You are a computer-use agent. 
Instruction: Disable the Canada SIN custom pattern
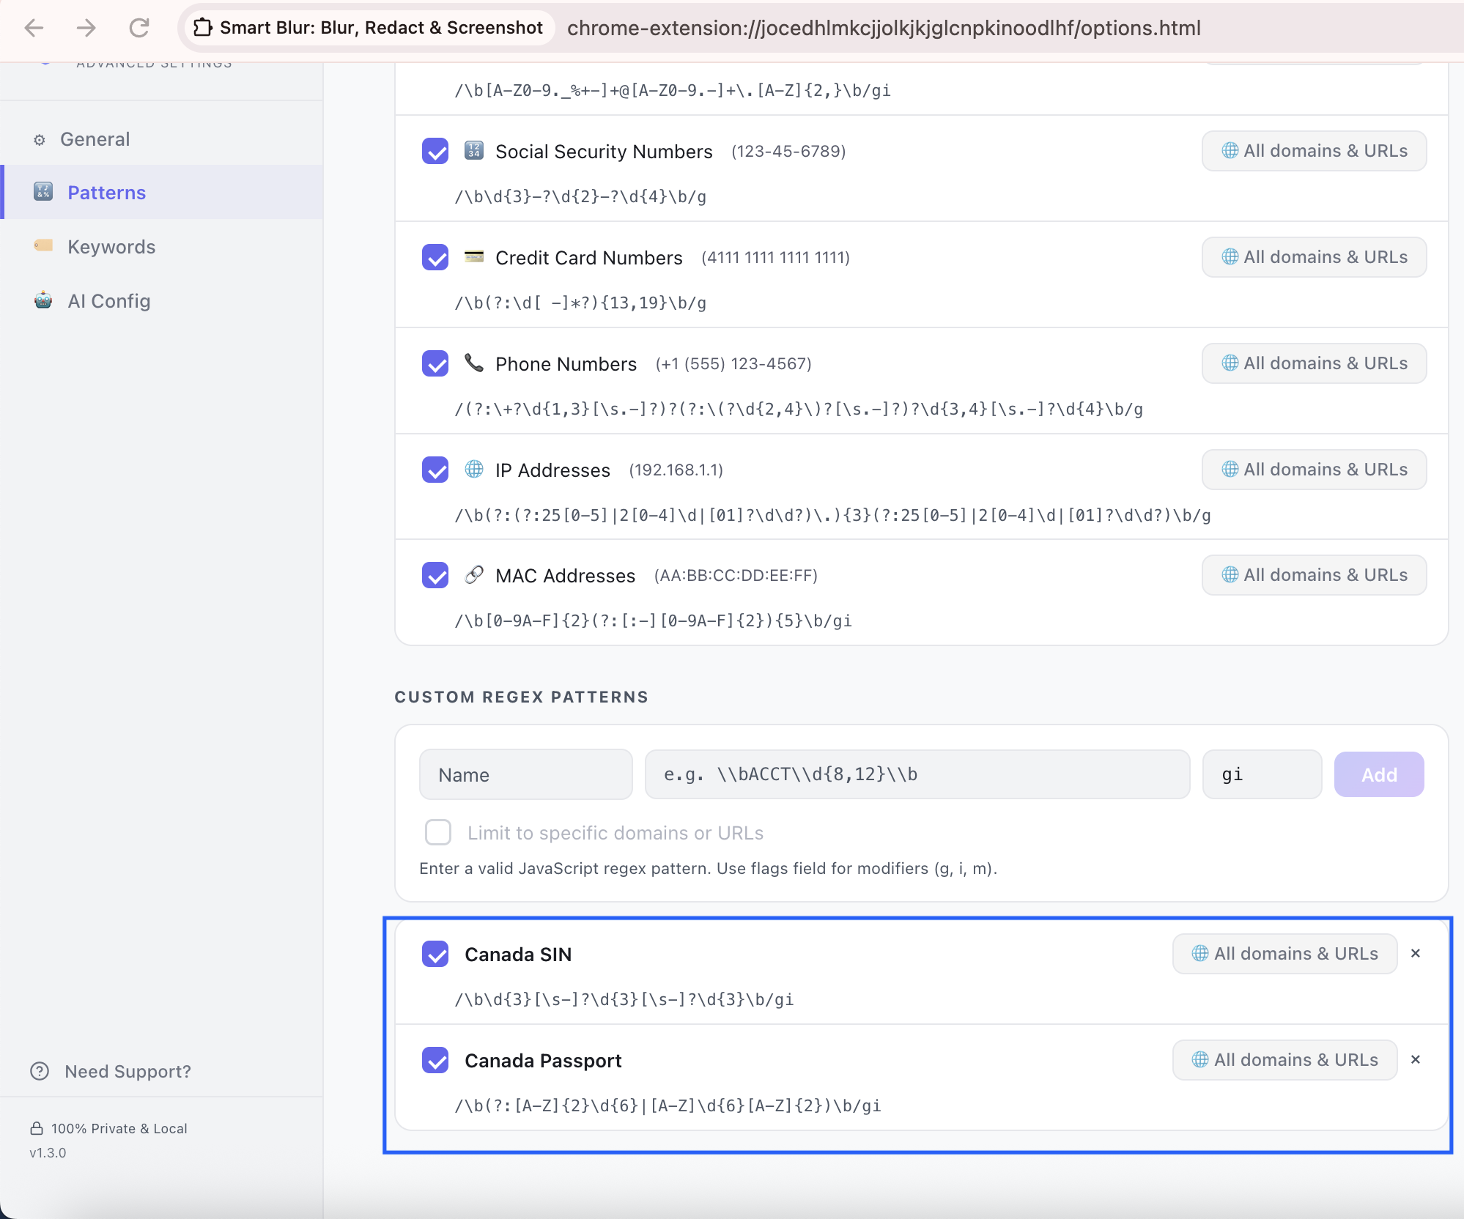coord(435,954)
